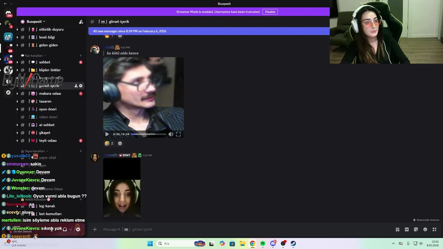The width and height of the screenshot is (443, 249).
Task: Open the emoji picker in message bar
Action: pyautogui.click(x=425, y=229)
